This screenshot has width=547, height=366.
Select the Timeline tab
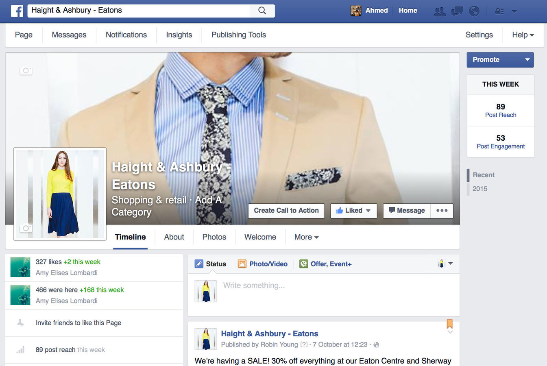[x=130, y=237]
